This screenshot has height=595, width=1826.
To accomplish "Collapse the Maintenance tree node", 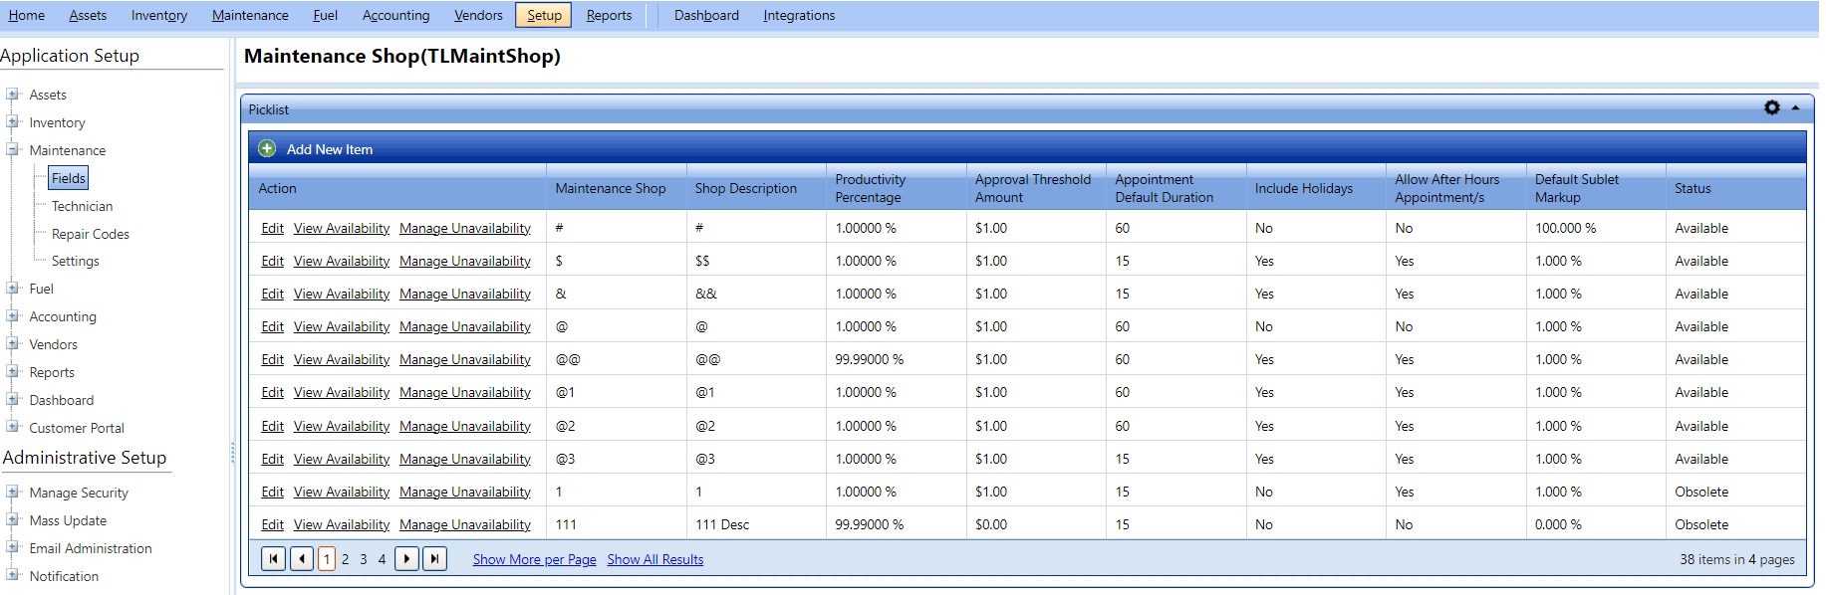I will [x=13, y=150].
